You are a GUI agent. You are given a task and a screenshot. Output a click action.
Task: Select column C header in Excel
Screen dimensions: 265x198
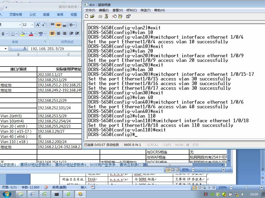coord(68,54)
